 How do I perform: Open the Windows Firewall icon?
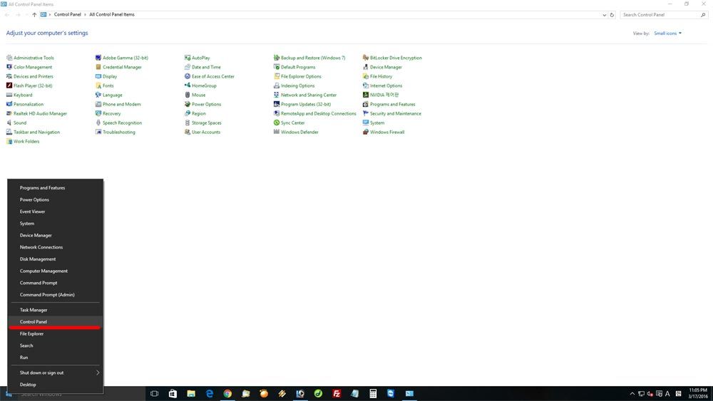coord(366,132)
